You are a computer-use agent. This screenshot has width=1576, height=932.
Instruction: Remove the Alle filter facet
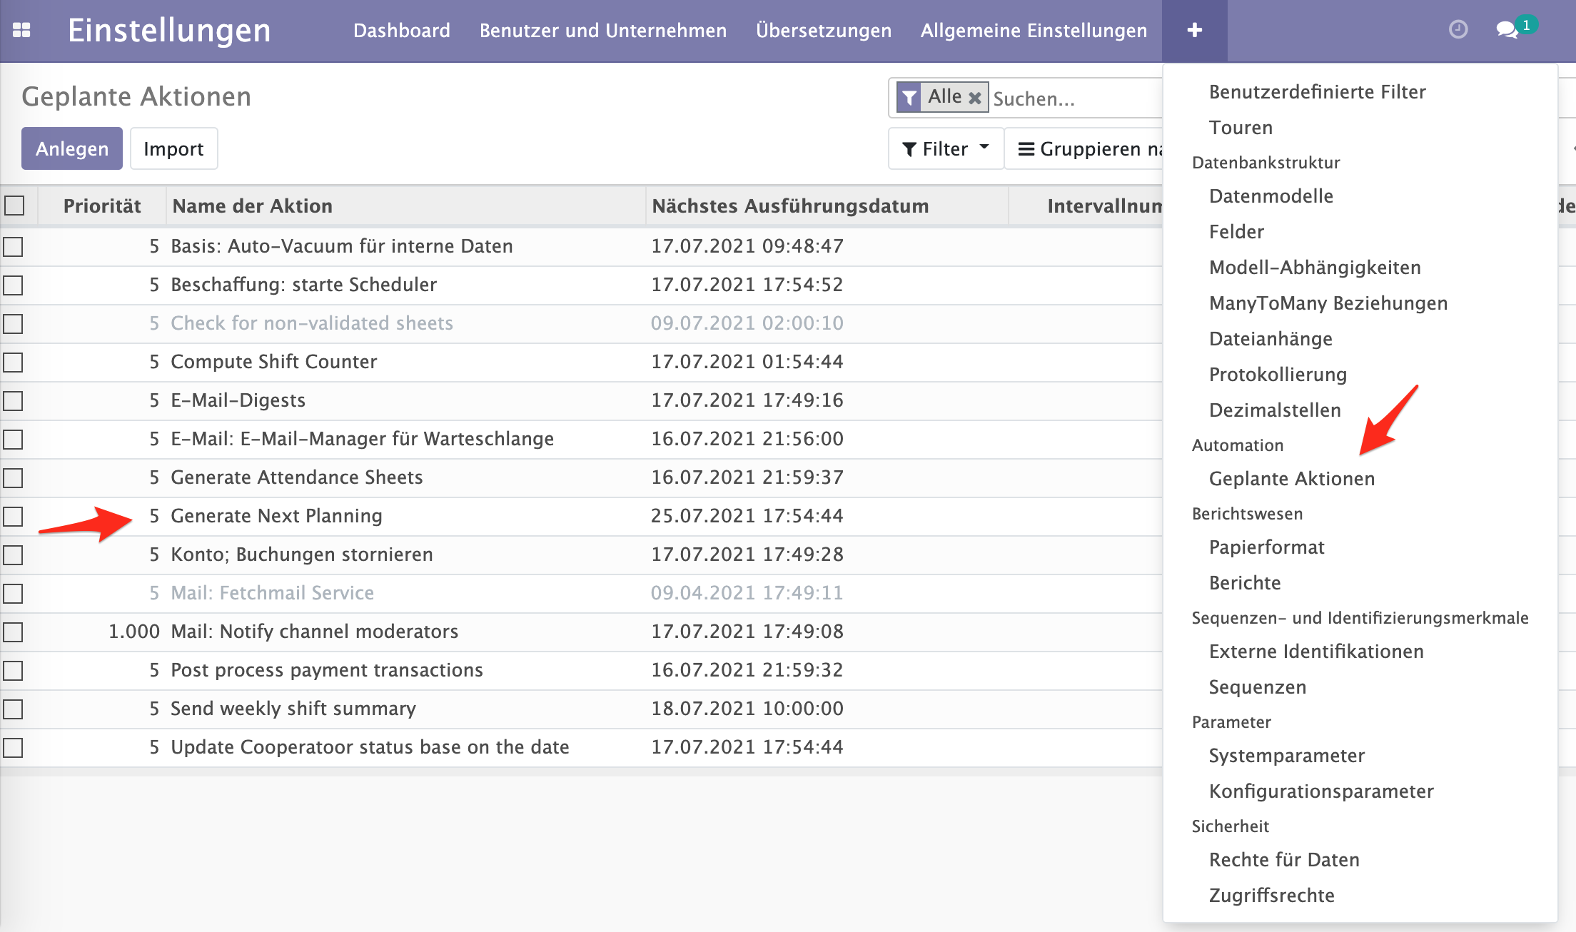(974, 98)
